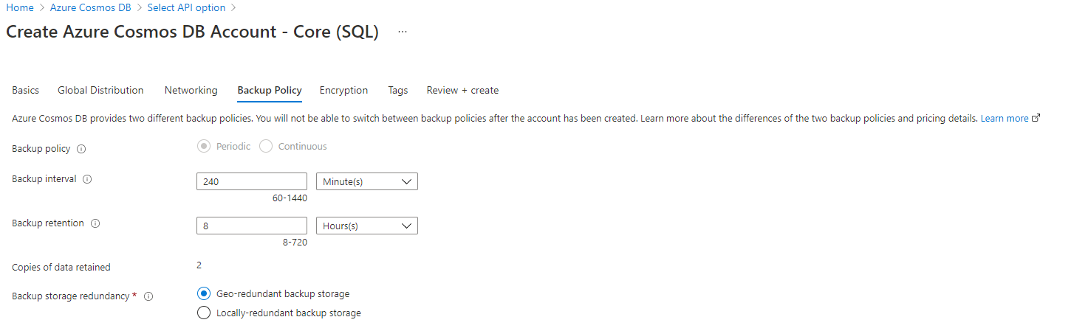This screenshot has width=1088, height=331.
Task: Click info icon next to Backup policy
Action: pyautogui.click(x=81, y=149)
